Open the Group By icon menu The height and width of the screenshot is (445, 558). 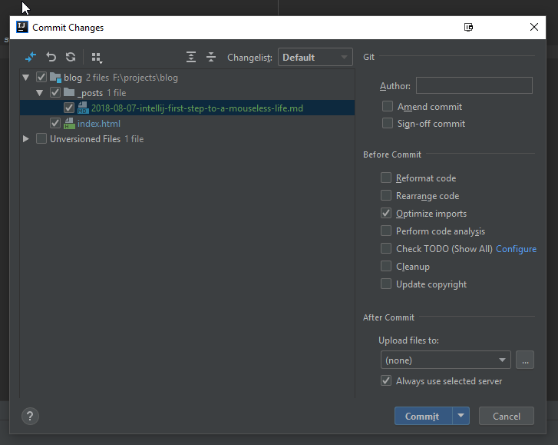click(x=97, y=58)
